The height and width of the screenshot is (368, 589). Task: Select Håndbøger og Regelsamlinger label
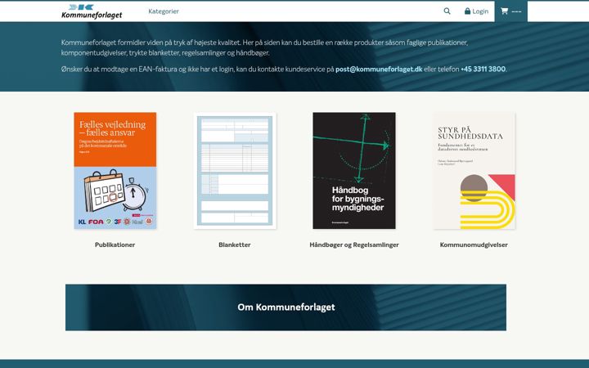point(354,245)
